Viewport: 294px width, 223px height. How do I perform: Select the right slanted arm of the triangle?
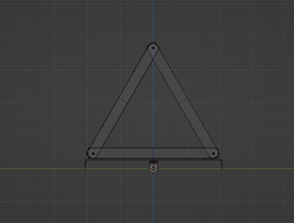tap(183, 100)
